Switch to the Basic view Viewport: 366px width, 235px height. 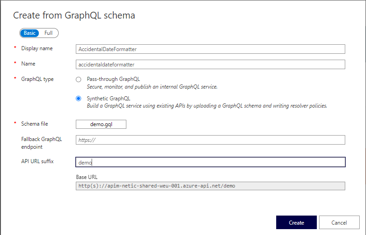(30, 33)
